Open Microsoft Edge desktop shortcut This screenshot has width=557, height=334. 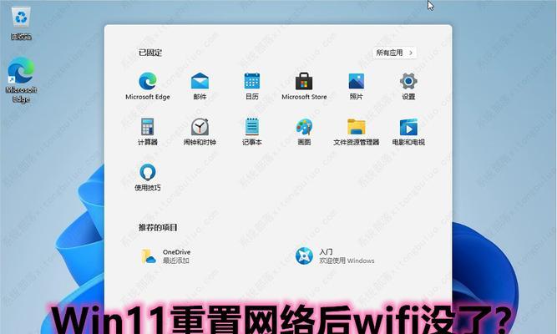pyautogui.click(x=21, y=80)
